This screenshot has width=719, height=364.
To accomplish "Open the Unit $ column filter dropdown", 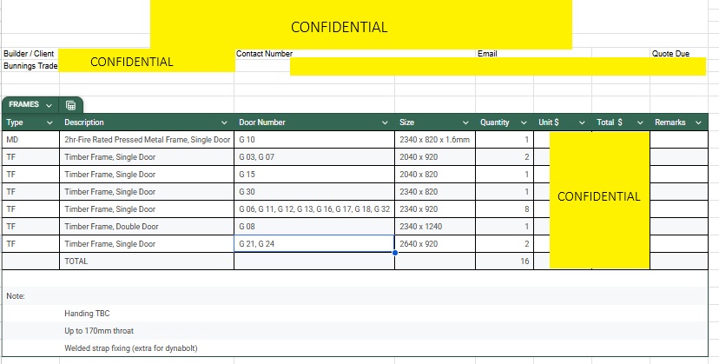I will pyautogui.click(x=582, y=122).
